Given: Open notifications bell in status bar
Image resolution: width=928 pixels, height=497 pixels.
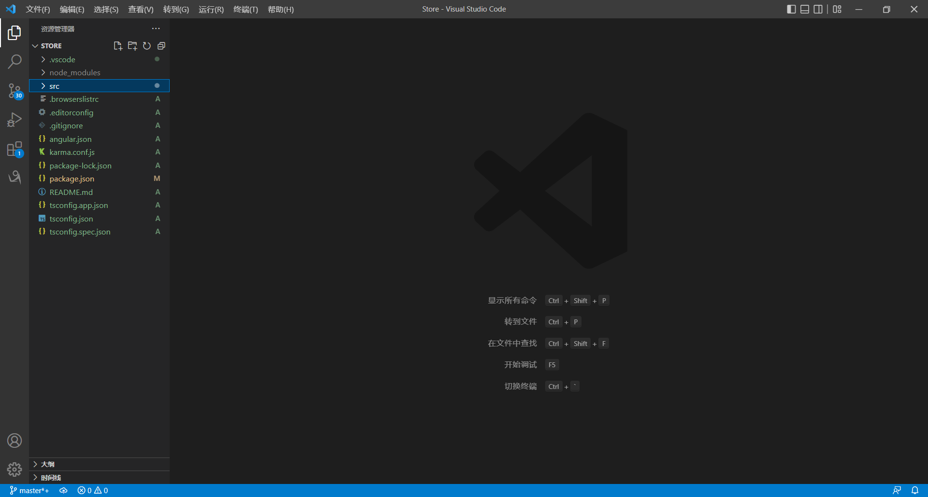Looking at the screenshot, I should [915, 491].
